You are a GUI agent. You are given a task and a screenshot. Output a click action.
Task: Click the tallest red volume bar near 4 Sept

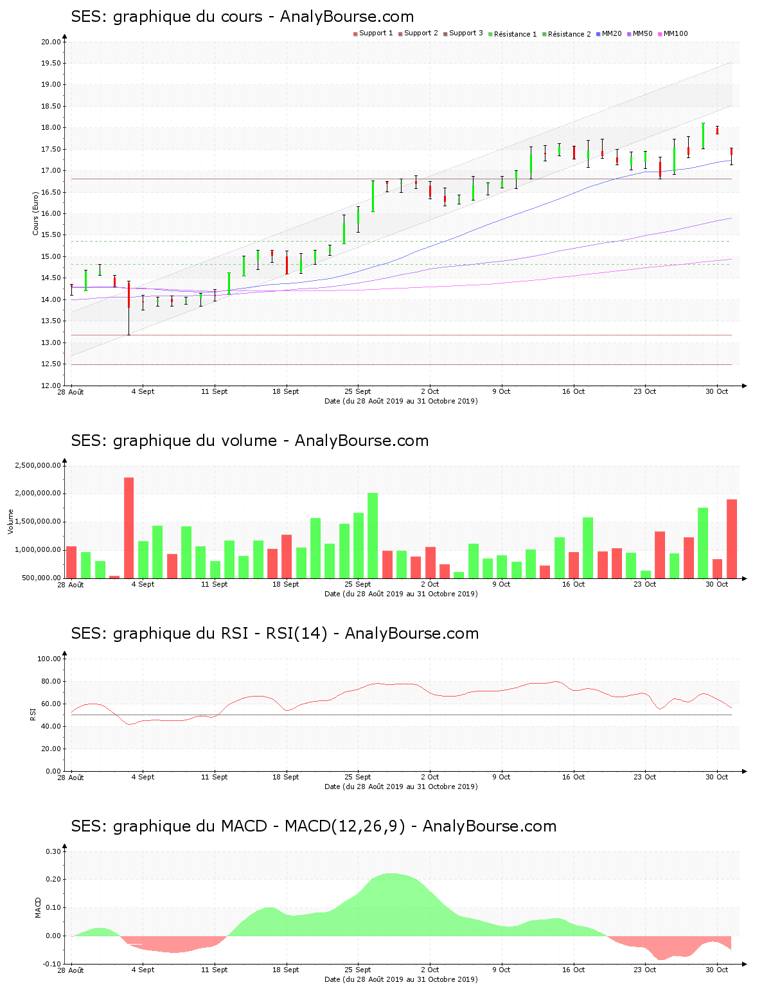click(129, 528)
